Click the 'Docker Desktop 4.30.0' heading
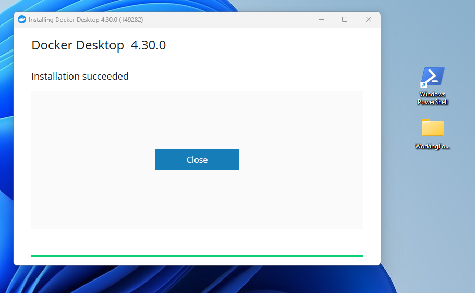The width and height of the screenshot is (475, 293). [x=99, y=45]
